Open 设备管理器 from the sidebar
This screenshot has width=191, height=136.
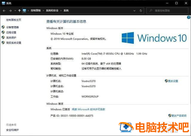coord(13,27)
